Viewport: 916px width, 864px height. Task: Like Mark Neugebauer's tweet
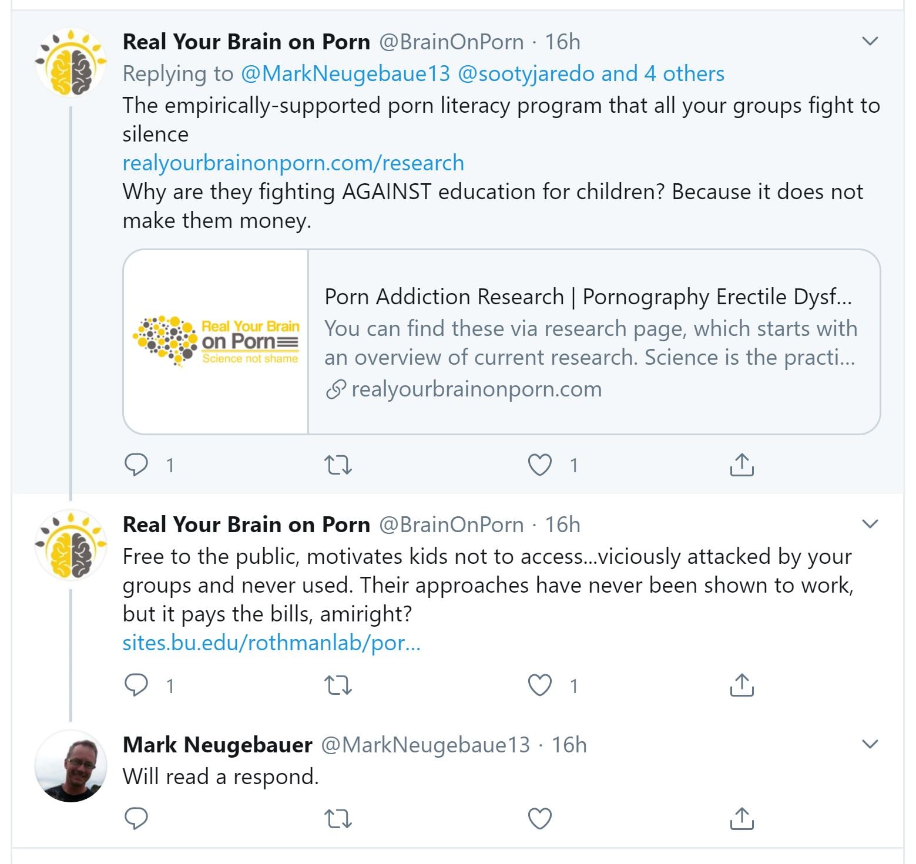[539, 818]
